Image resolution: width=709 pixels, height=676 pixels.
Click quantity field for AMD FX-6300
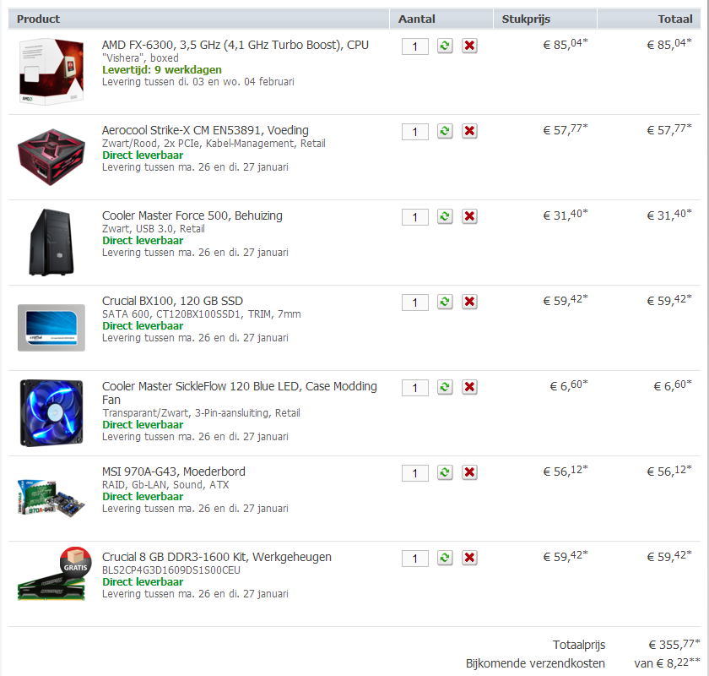415,46
